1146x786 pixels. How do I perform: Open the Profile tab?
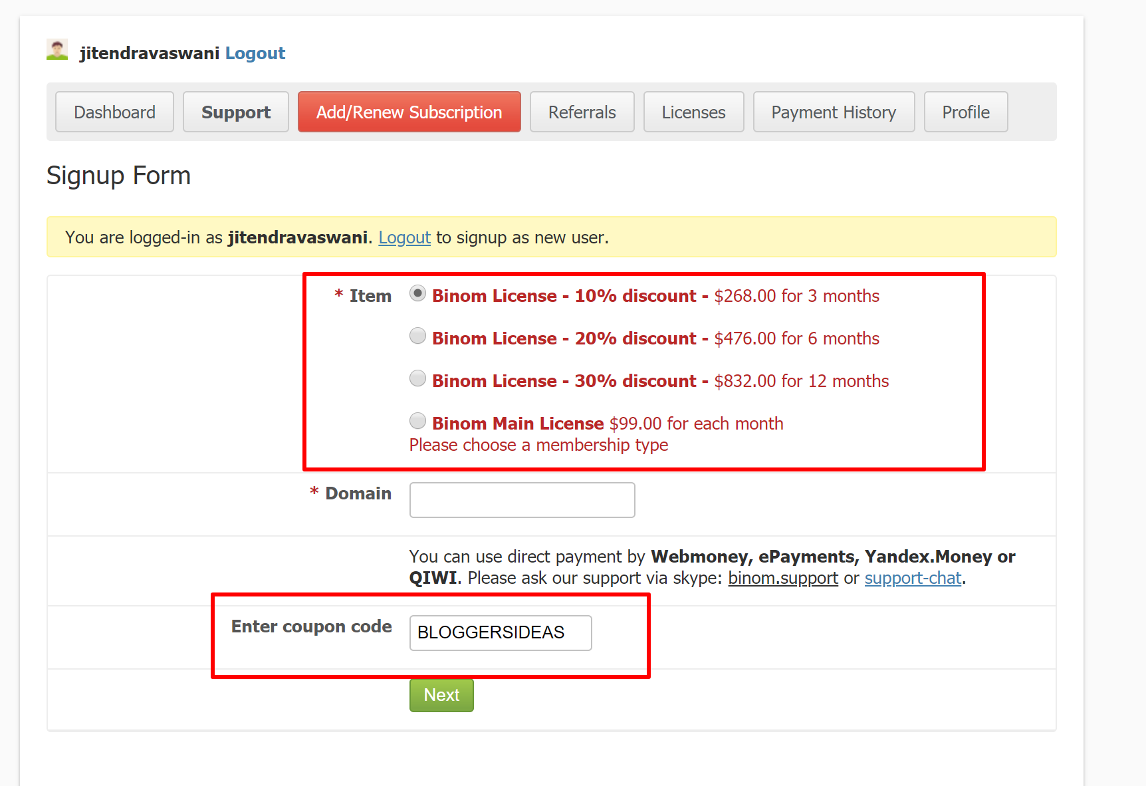pyautogui.click(x=965, y=112)
